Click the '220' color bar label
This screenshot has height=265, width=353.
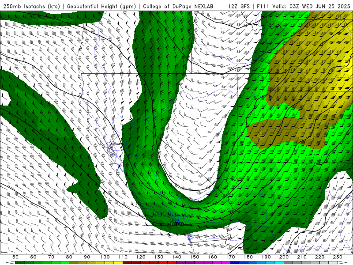[x=319, y=257]
